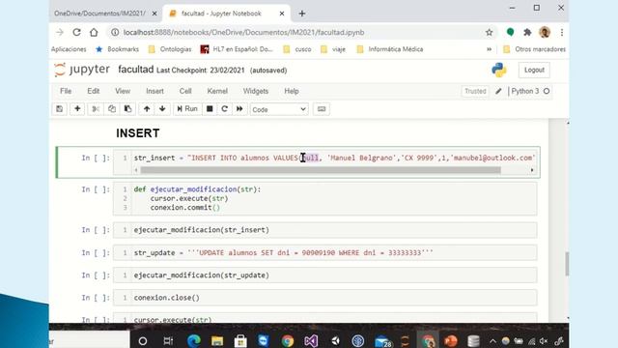Open PowerPoint from the taskbar
Viewport: 618px width, 348px height.
[451, 340]
